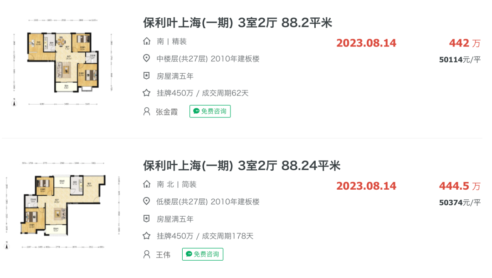Open the second listing floor plan thumbnail

click(x=62, y=205)
